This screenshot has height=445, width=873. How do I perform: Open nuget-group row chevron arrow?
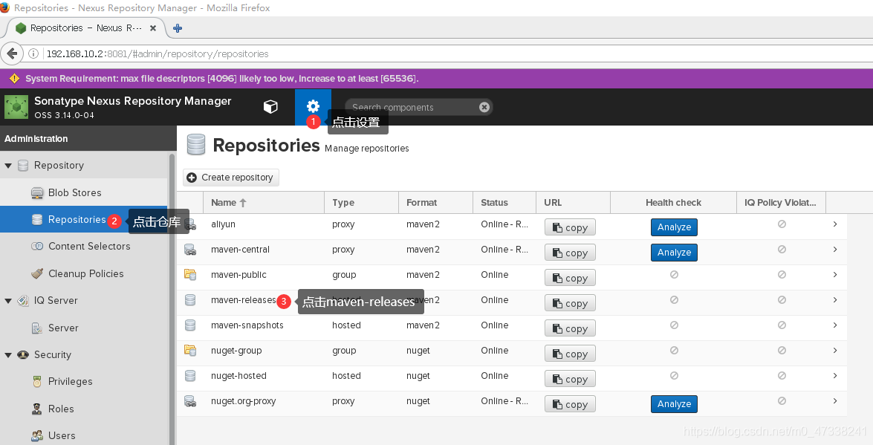click(x=835, y=351)
